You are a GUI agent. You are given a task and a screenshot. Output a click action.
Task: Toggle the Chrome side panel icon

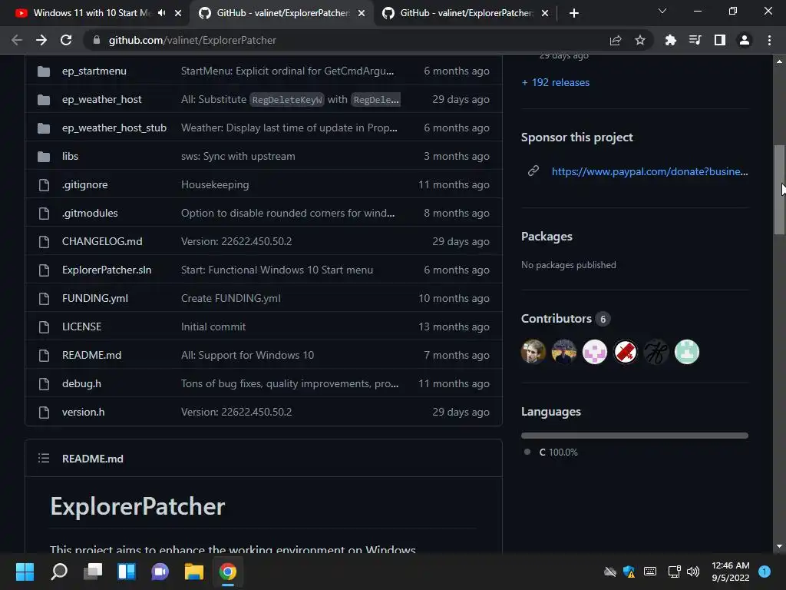(720, 40)
